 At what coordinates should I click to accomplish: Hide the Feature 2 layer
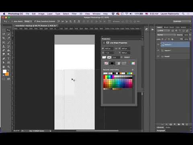coord(158,44)
